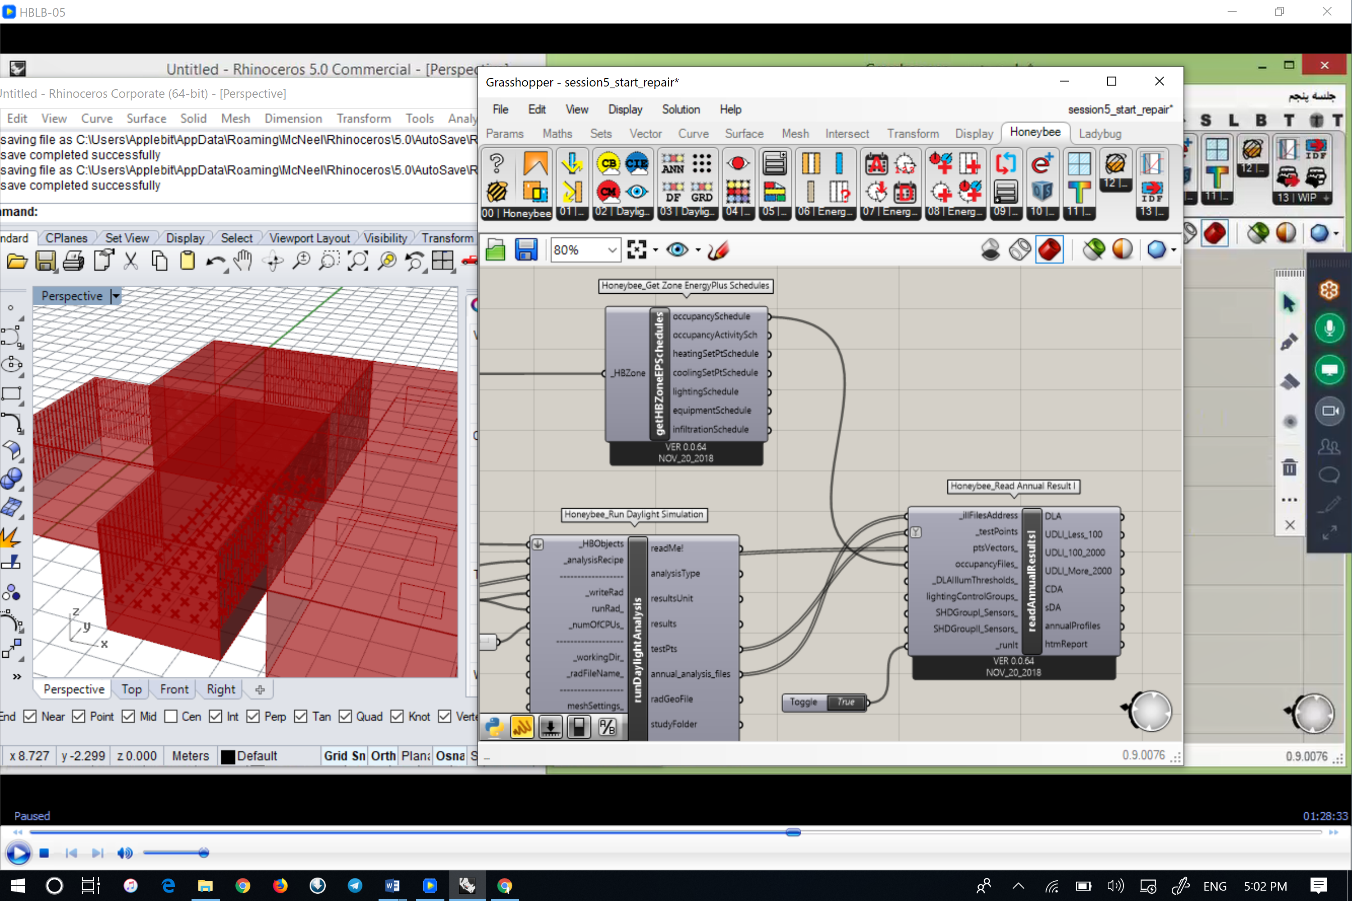Click the GRD grid-based daylight icon

click(701, 192)
